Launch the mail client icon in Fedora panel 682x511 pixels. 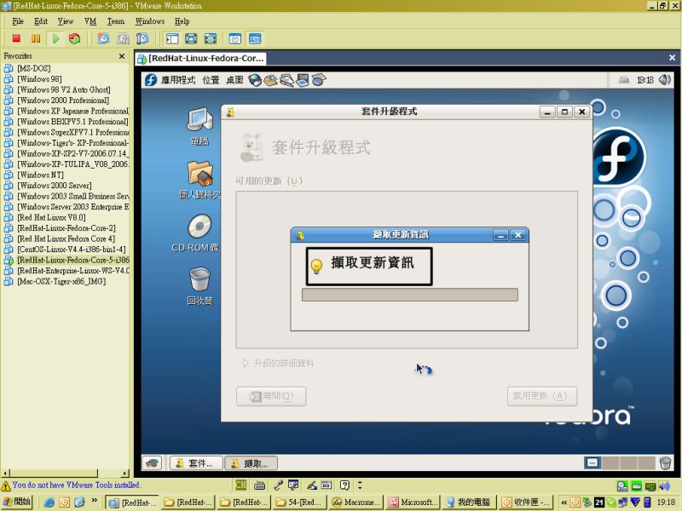click(x=270, y=80)
